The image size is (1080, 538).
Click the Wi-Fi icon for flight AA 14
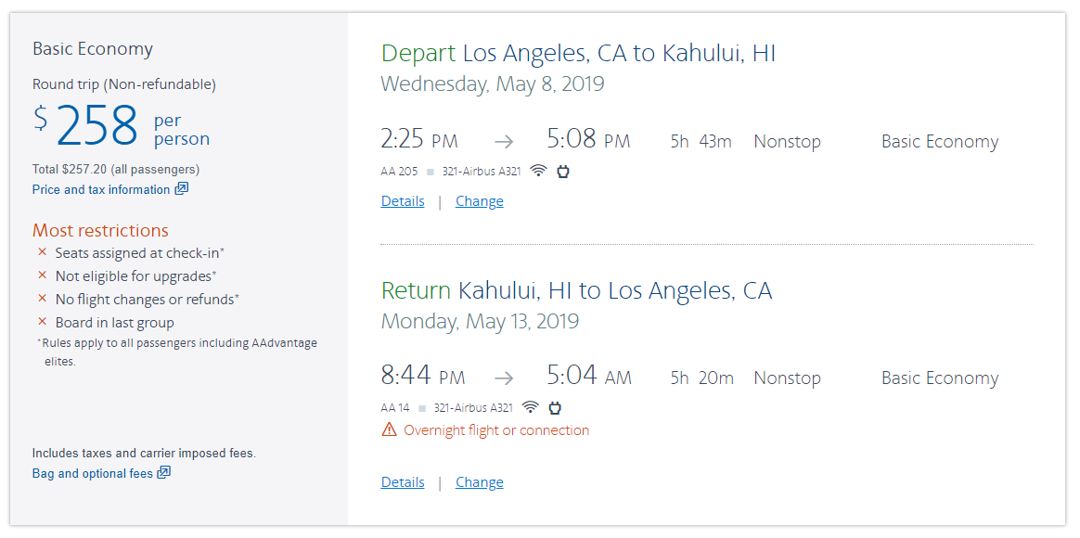[531, 407]
